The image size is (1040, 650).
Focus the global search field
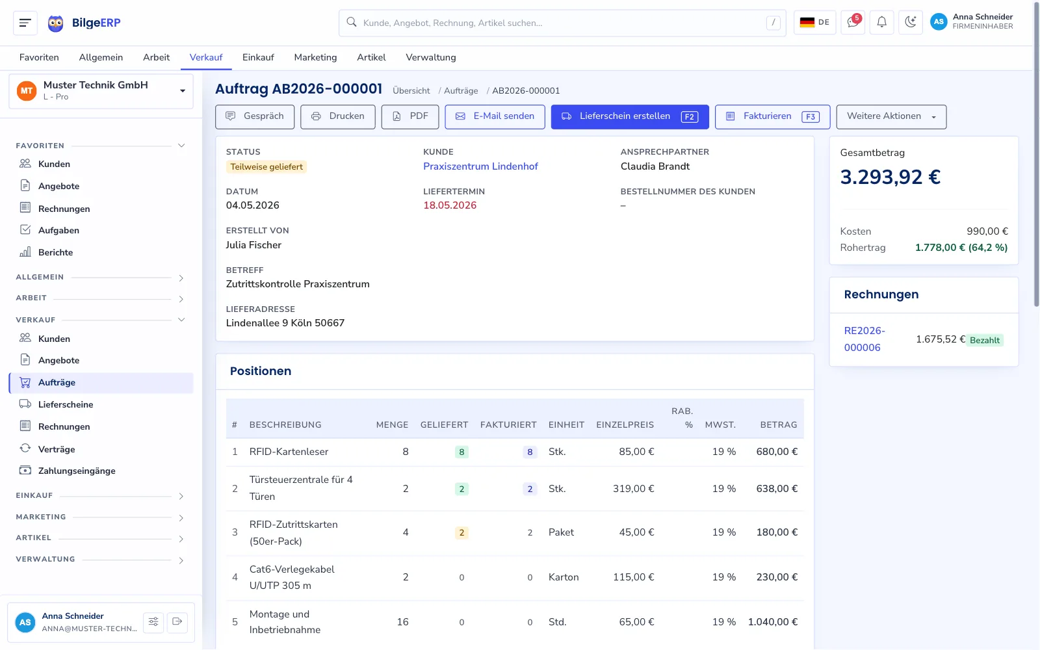[562, 23]
